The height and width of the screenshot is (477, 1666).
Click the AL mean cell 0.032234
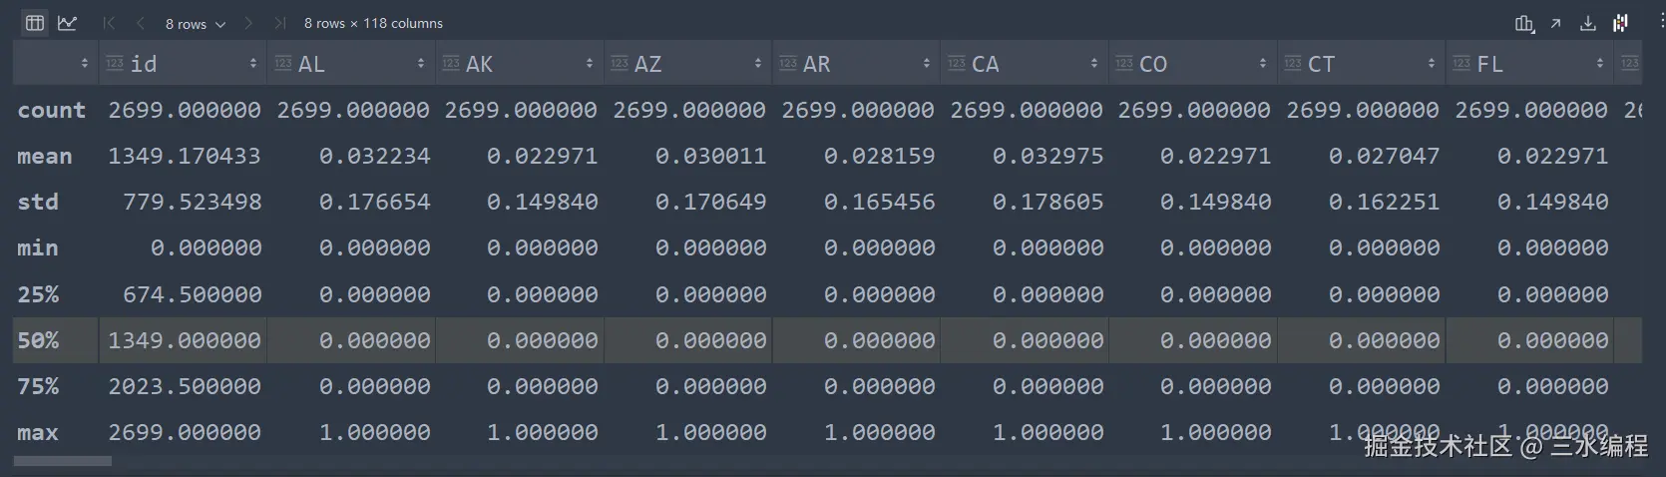click(x=375, y=157)
